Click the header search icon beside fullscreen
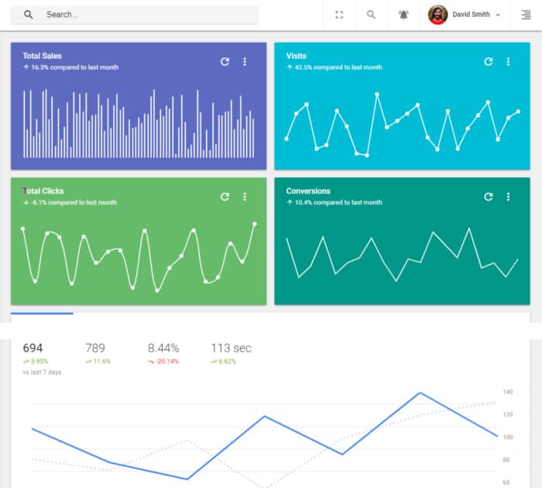Viewport: 542px width, 488px height. coord(371,15)
